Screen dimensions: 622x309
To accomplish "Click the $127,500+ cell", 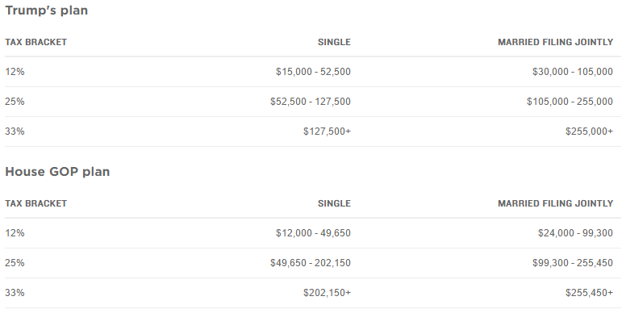I will pyautogui.click(x=328, y=132).
